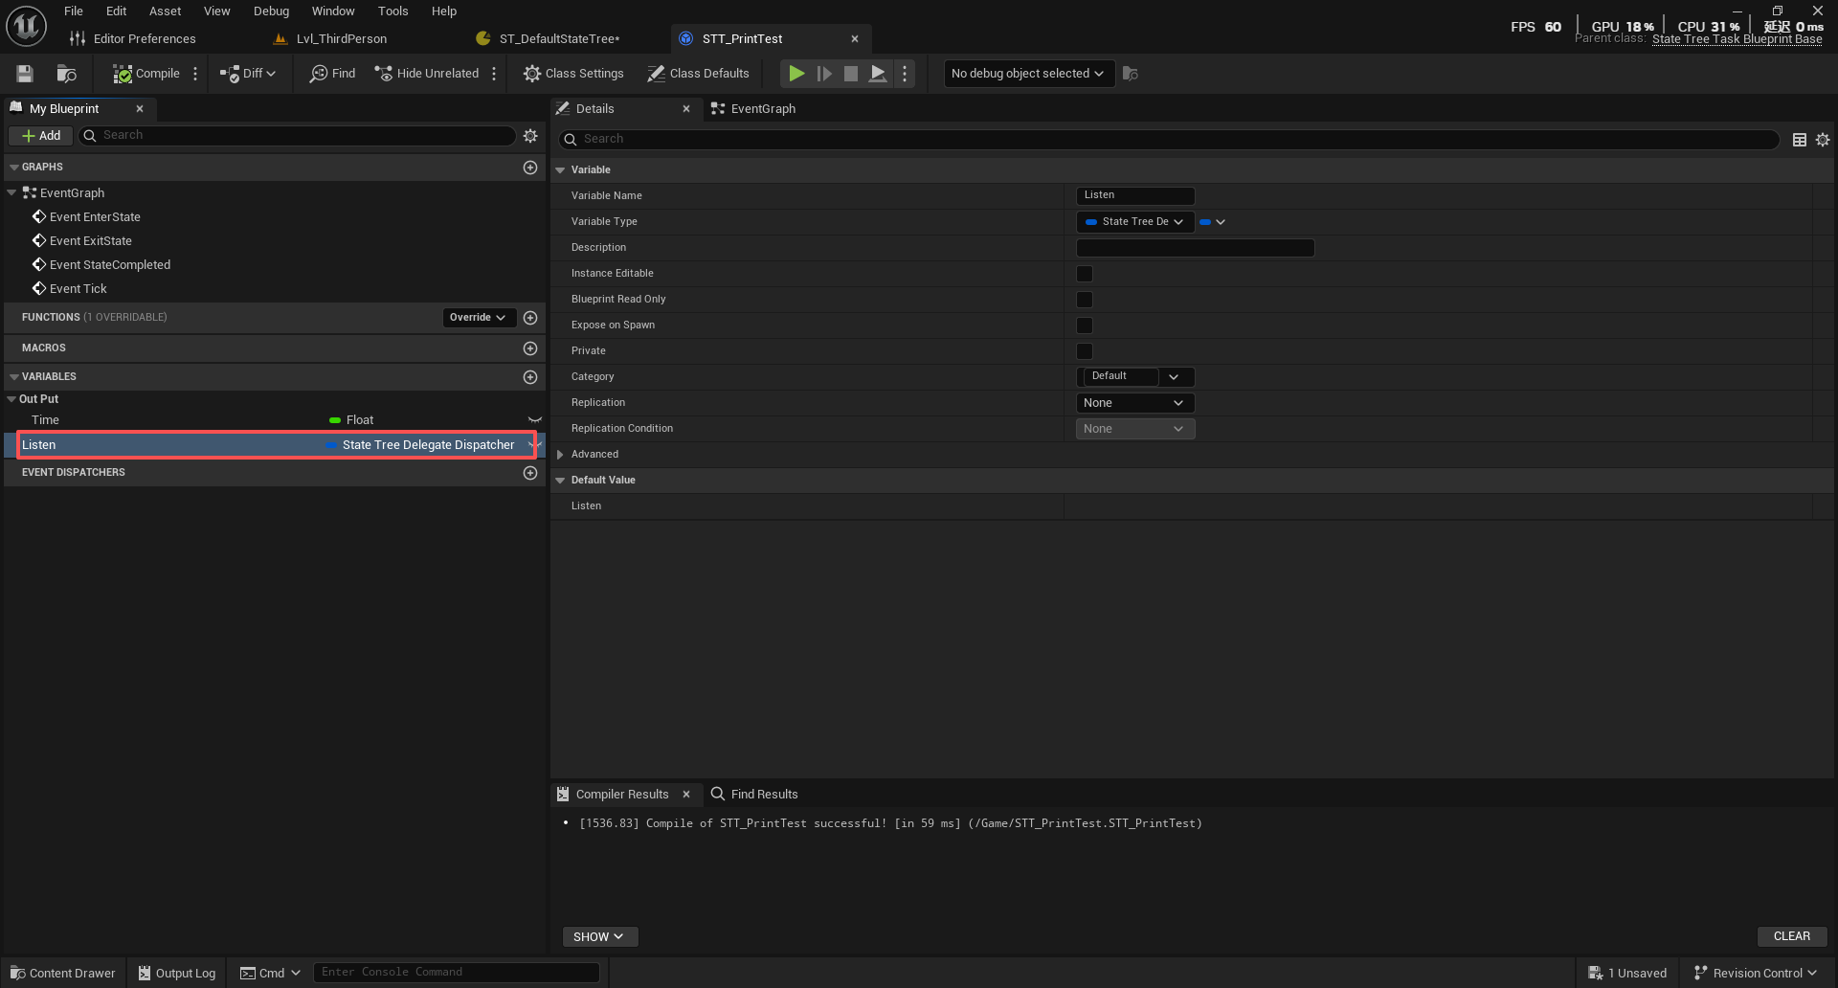Open Details property matrix grid icon
The height and width of the screenshot is (988, 1838).
point(1800,140)
